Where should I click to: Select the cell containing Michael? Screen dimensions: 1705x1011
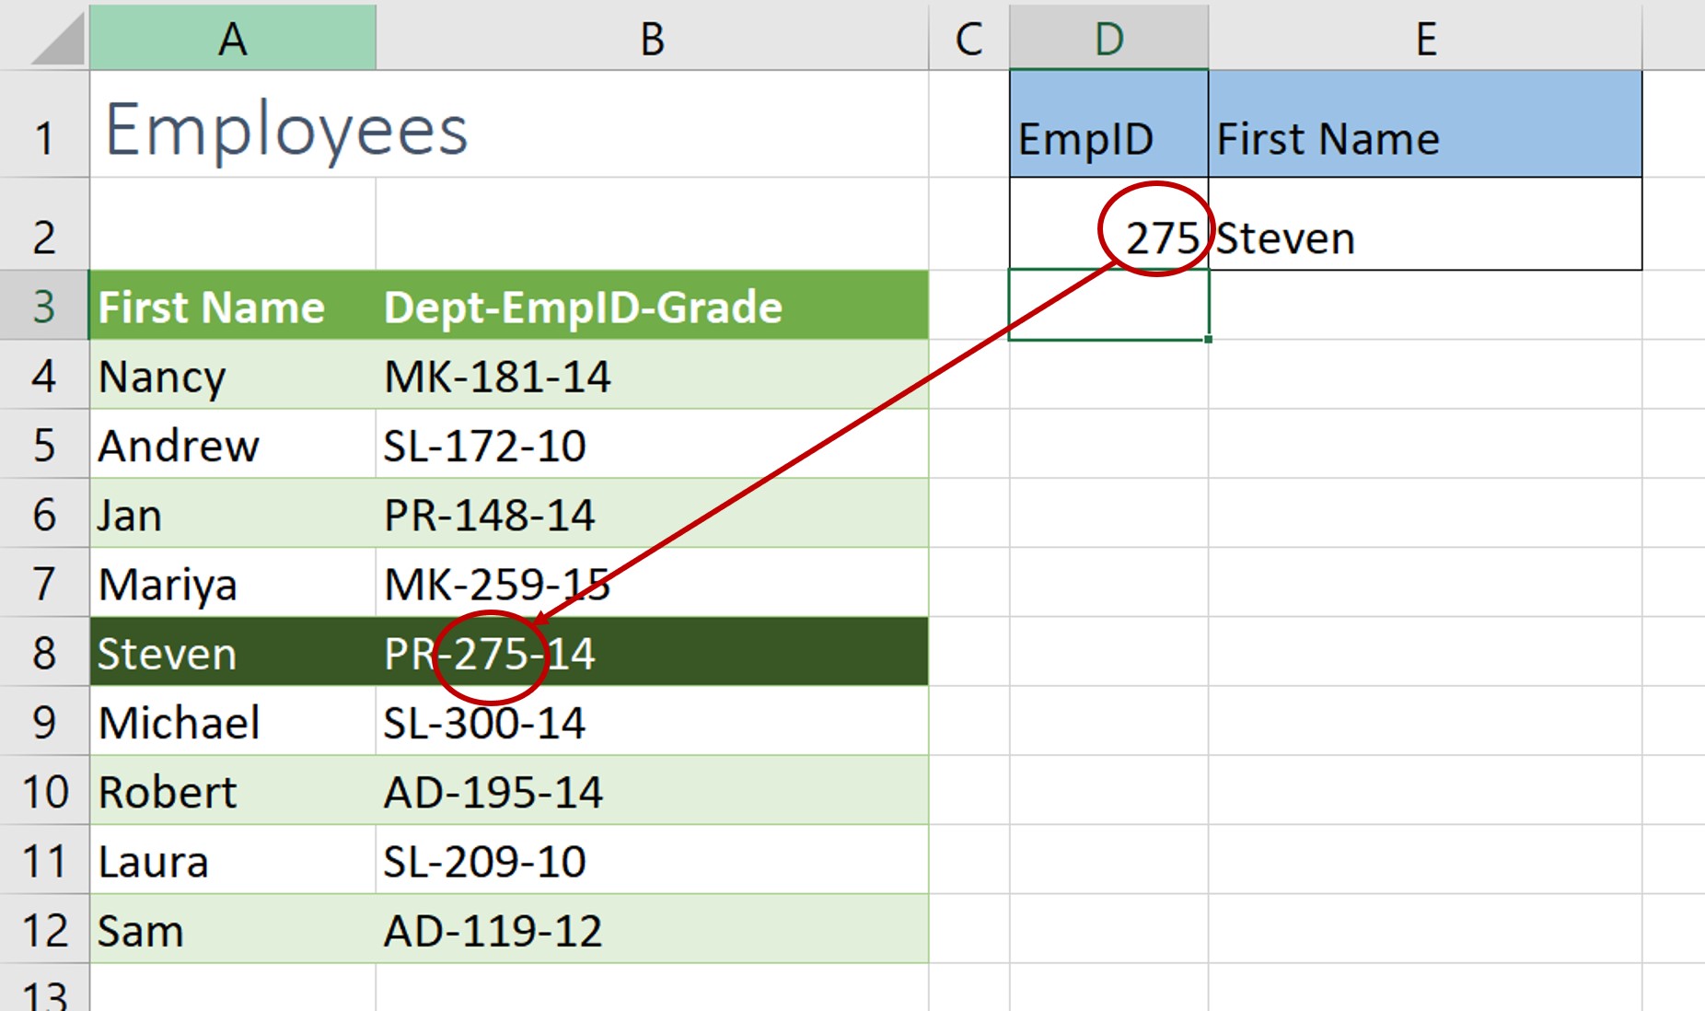[x=233, y=721]
